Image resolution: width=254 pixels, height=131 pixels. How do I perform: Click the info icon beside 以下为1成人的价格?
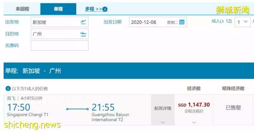(8, 89)
